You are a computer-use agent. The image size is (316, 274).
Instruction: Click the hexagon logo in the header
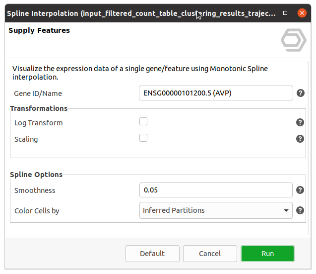tap(293, 40)
